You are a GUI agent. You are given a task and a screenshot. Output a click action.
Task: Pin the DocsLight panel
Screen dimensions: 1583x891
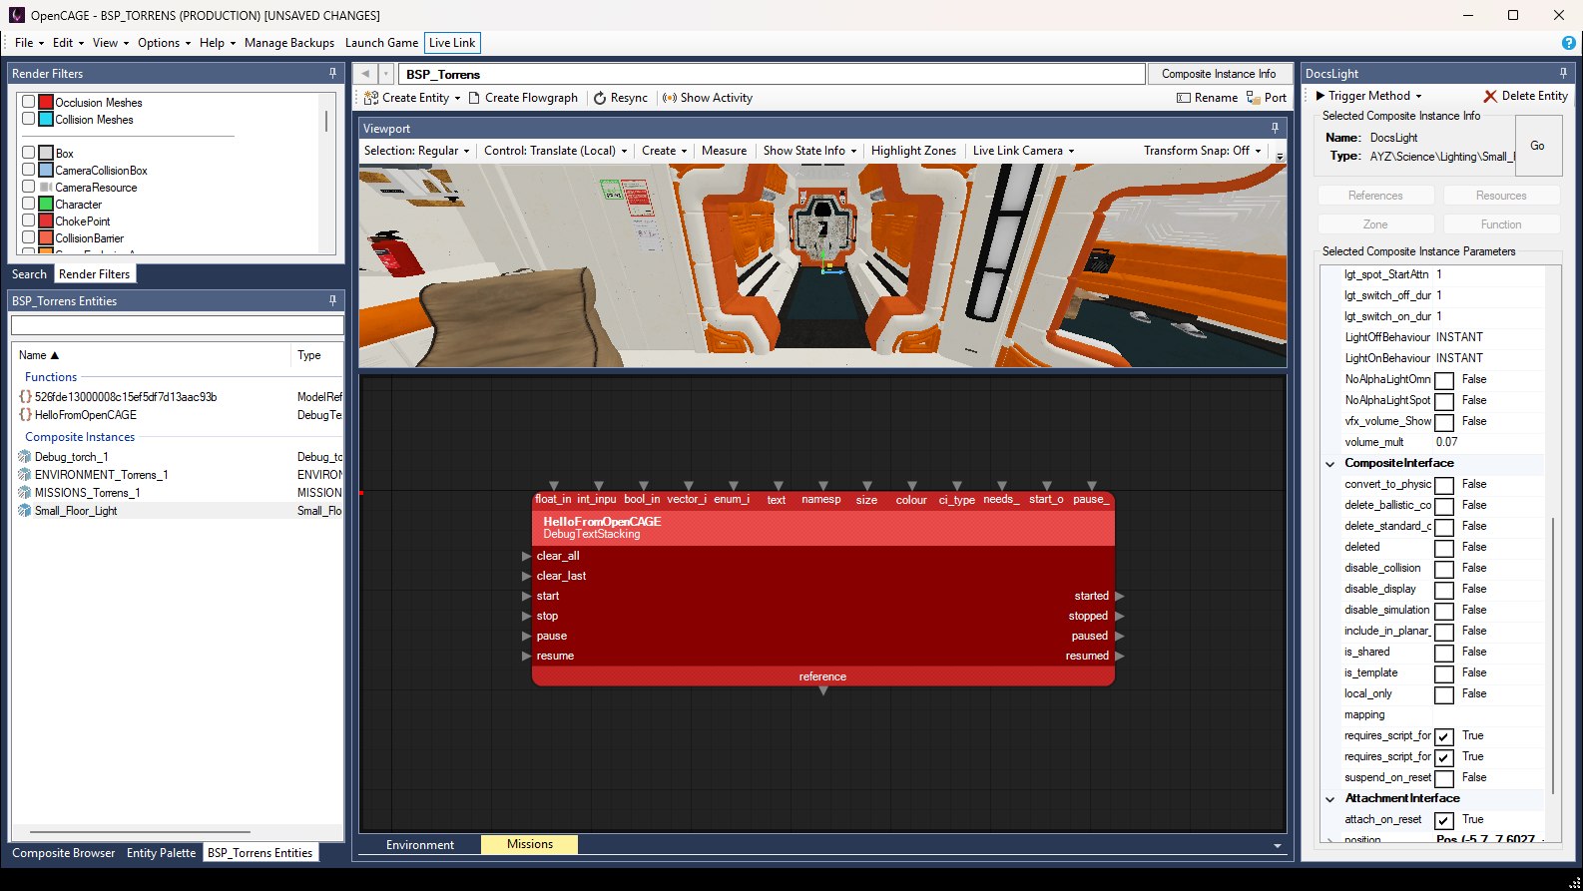pyautogui.click(x=1563, y=73)
